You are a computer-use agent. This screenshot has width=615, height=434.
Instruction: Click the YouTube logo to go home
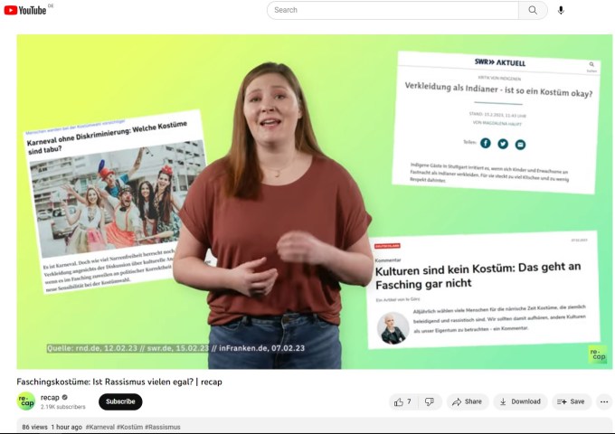tap(25, 10)
